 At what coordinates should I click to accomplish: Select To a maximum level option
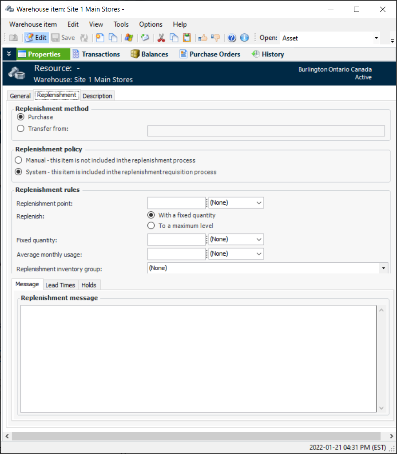[151, 225]
